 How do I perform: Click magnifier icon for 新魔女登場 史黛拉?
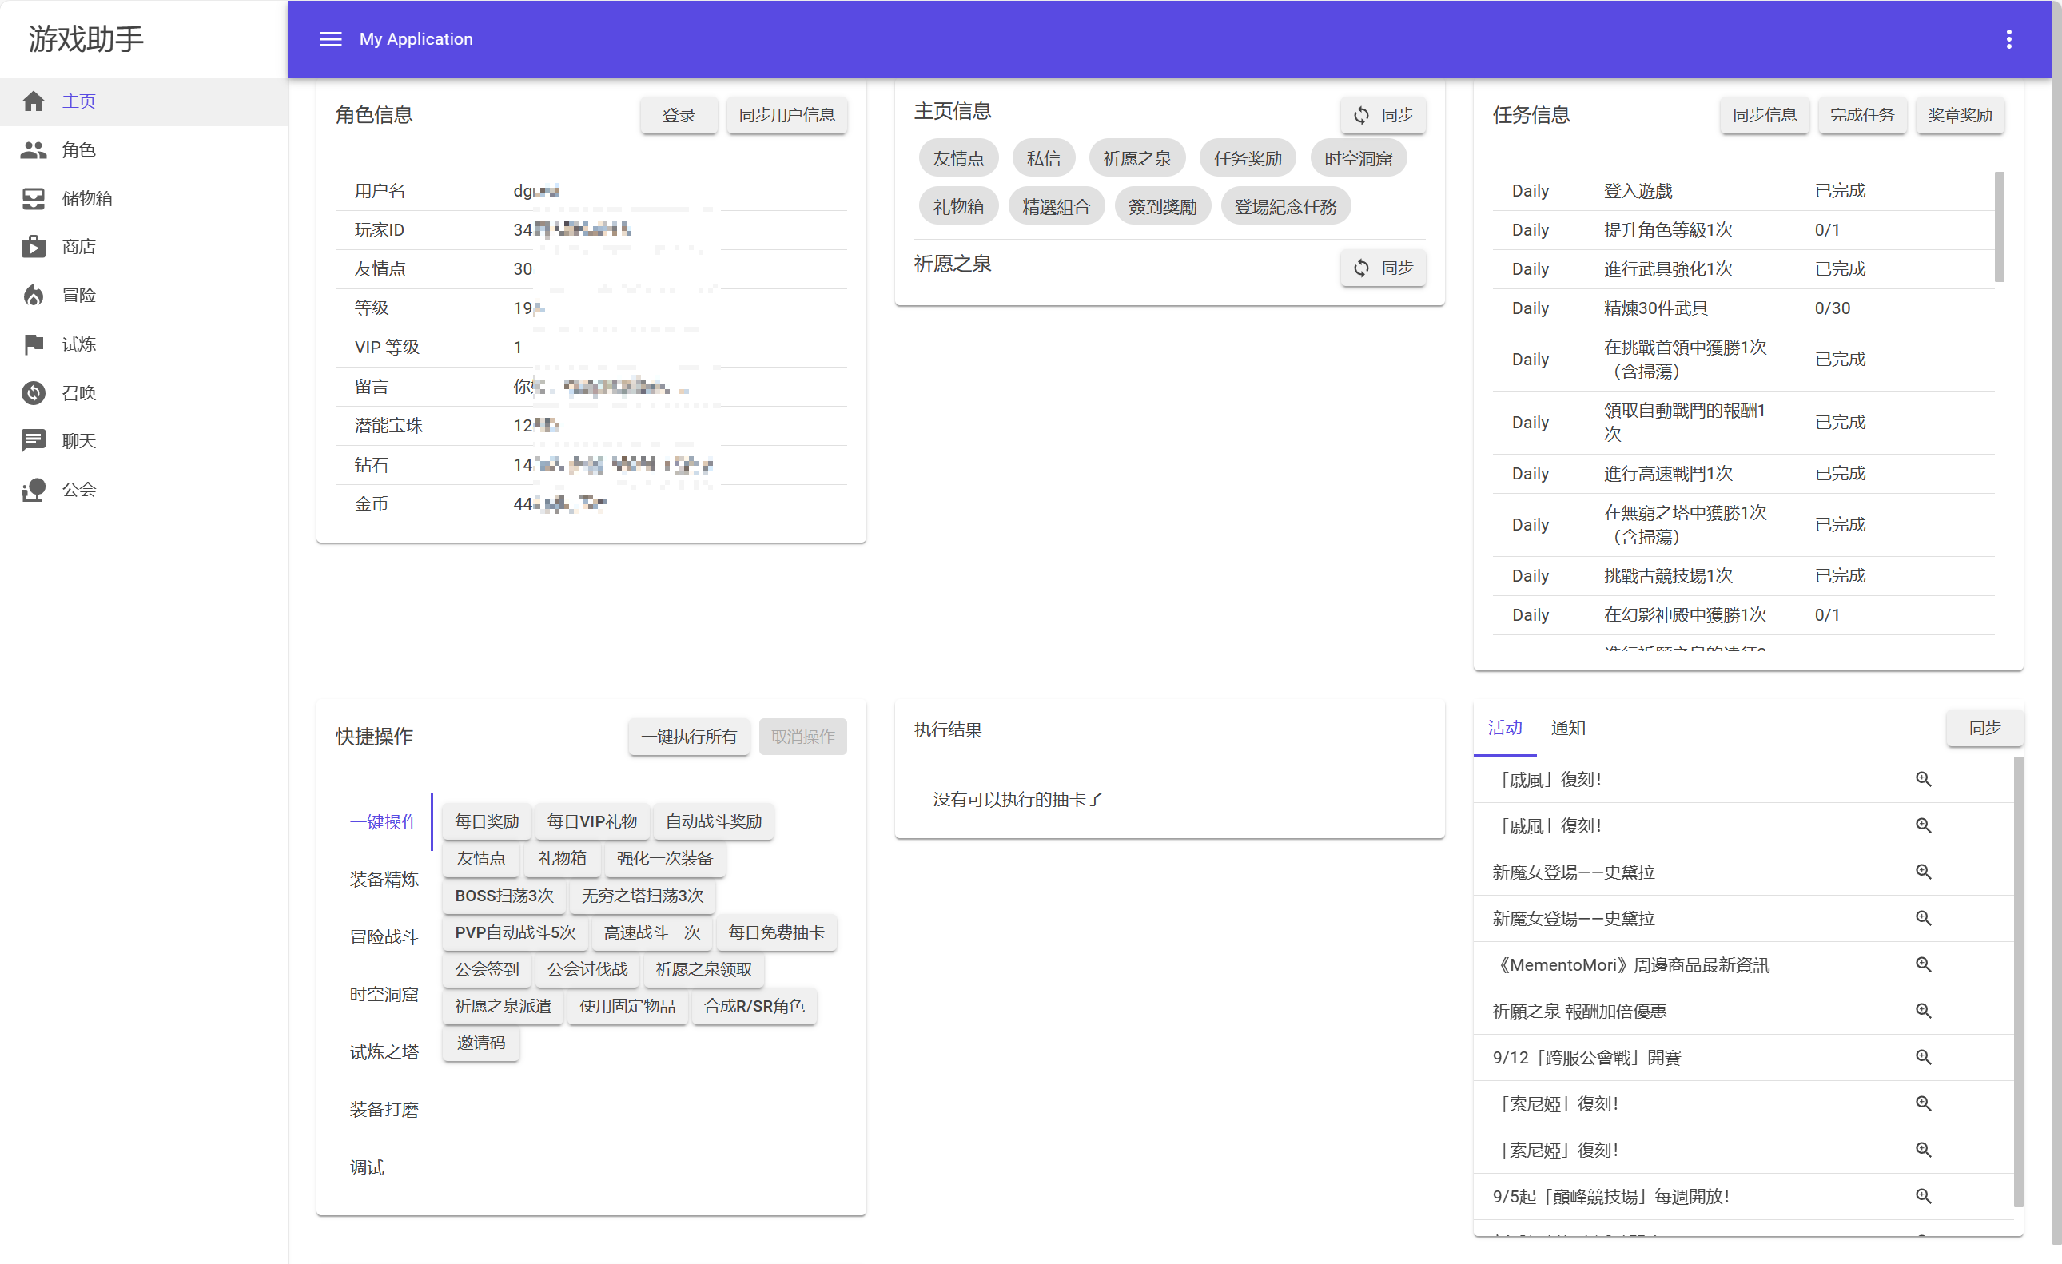click(x=1923, y=872)
